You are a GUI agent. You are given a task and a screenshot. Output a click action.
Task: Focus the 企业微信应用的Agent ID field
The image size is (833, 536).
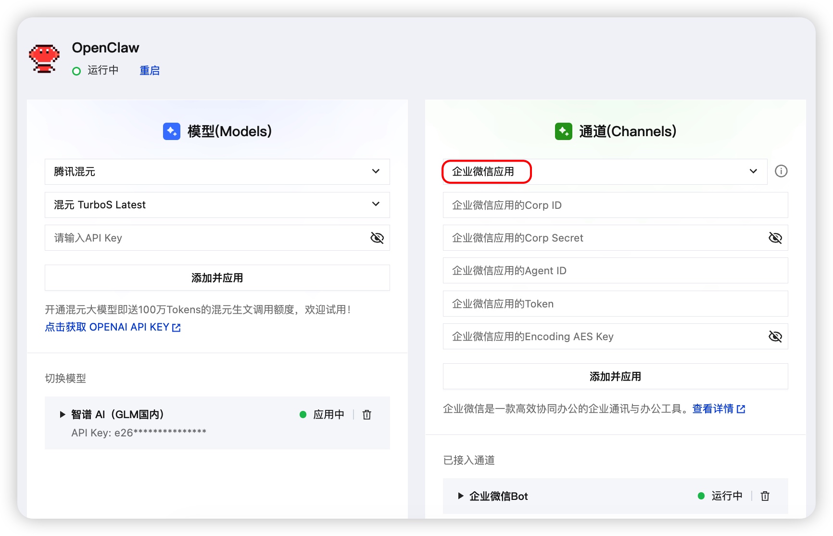pos(616,270)
